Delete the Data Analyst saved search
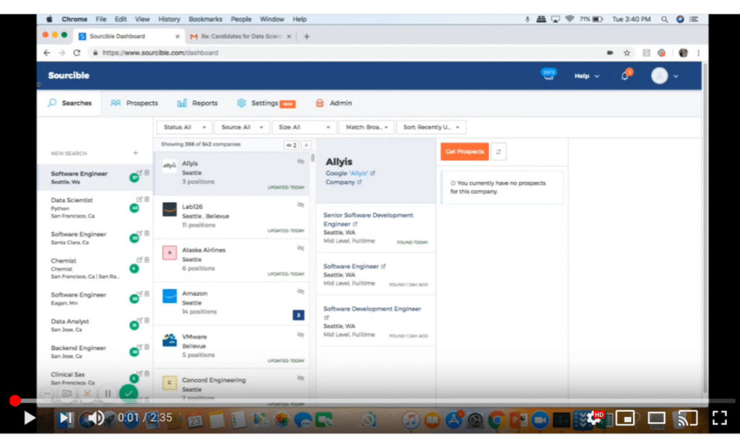The height and width of the screenshot is (443, 740). [x=147, y=320]
